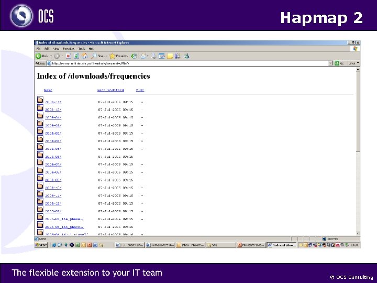Select the Index of /dow... taskbar button
Image resolution: width=377 pixels, height=283 pixels.
click(282, 245)
